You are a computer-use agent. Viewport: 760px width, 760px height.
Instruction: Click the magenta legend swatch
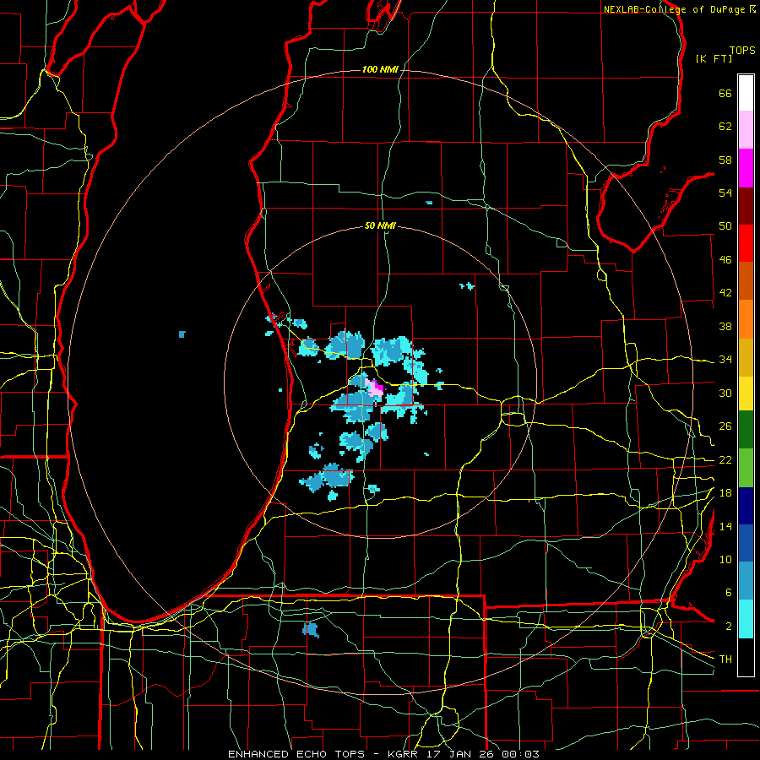click(746, 168)
